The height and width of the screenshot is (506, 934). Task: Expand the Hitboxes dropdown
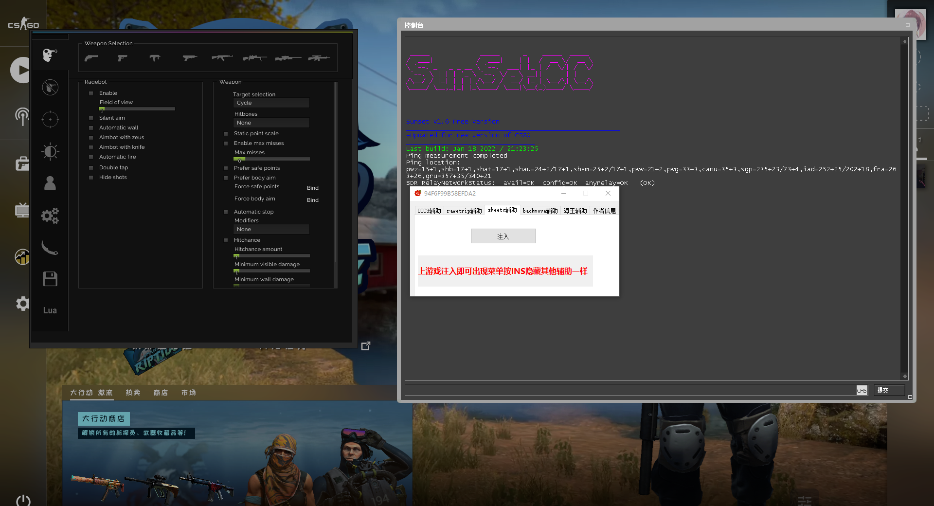click(271, 123)
